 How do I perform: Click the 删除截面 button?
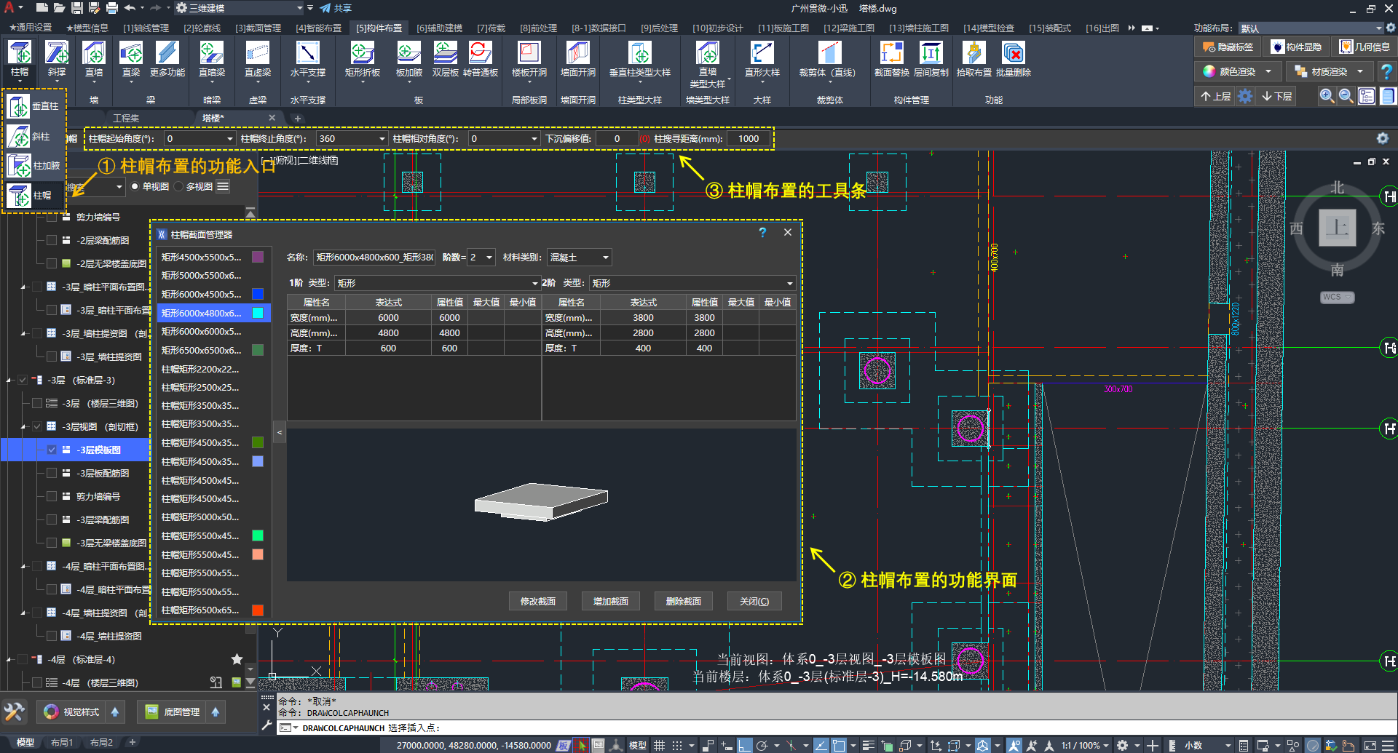point(684,601)
